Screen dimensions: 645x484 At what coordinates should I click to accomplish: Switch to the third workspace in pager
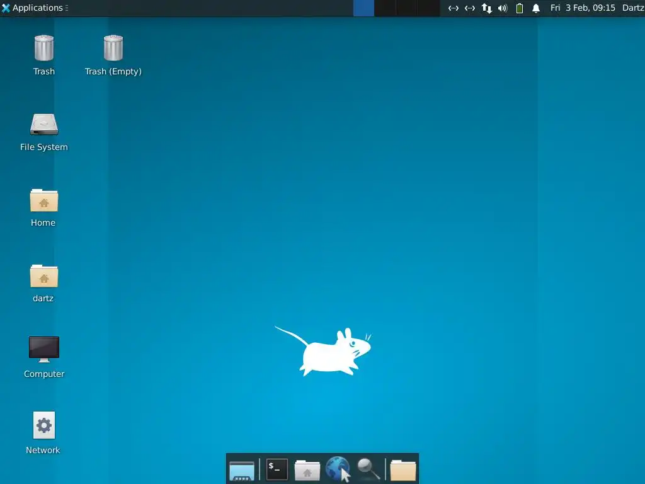coord(408,8)
